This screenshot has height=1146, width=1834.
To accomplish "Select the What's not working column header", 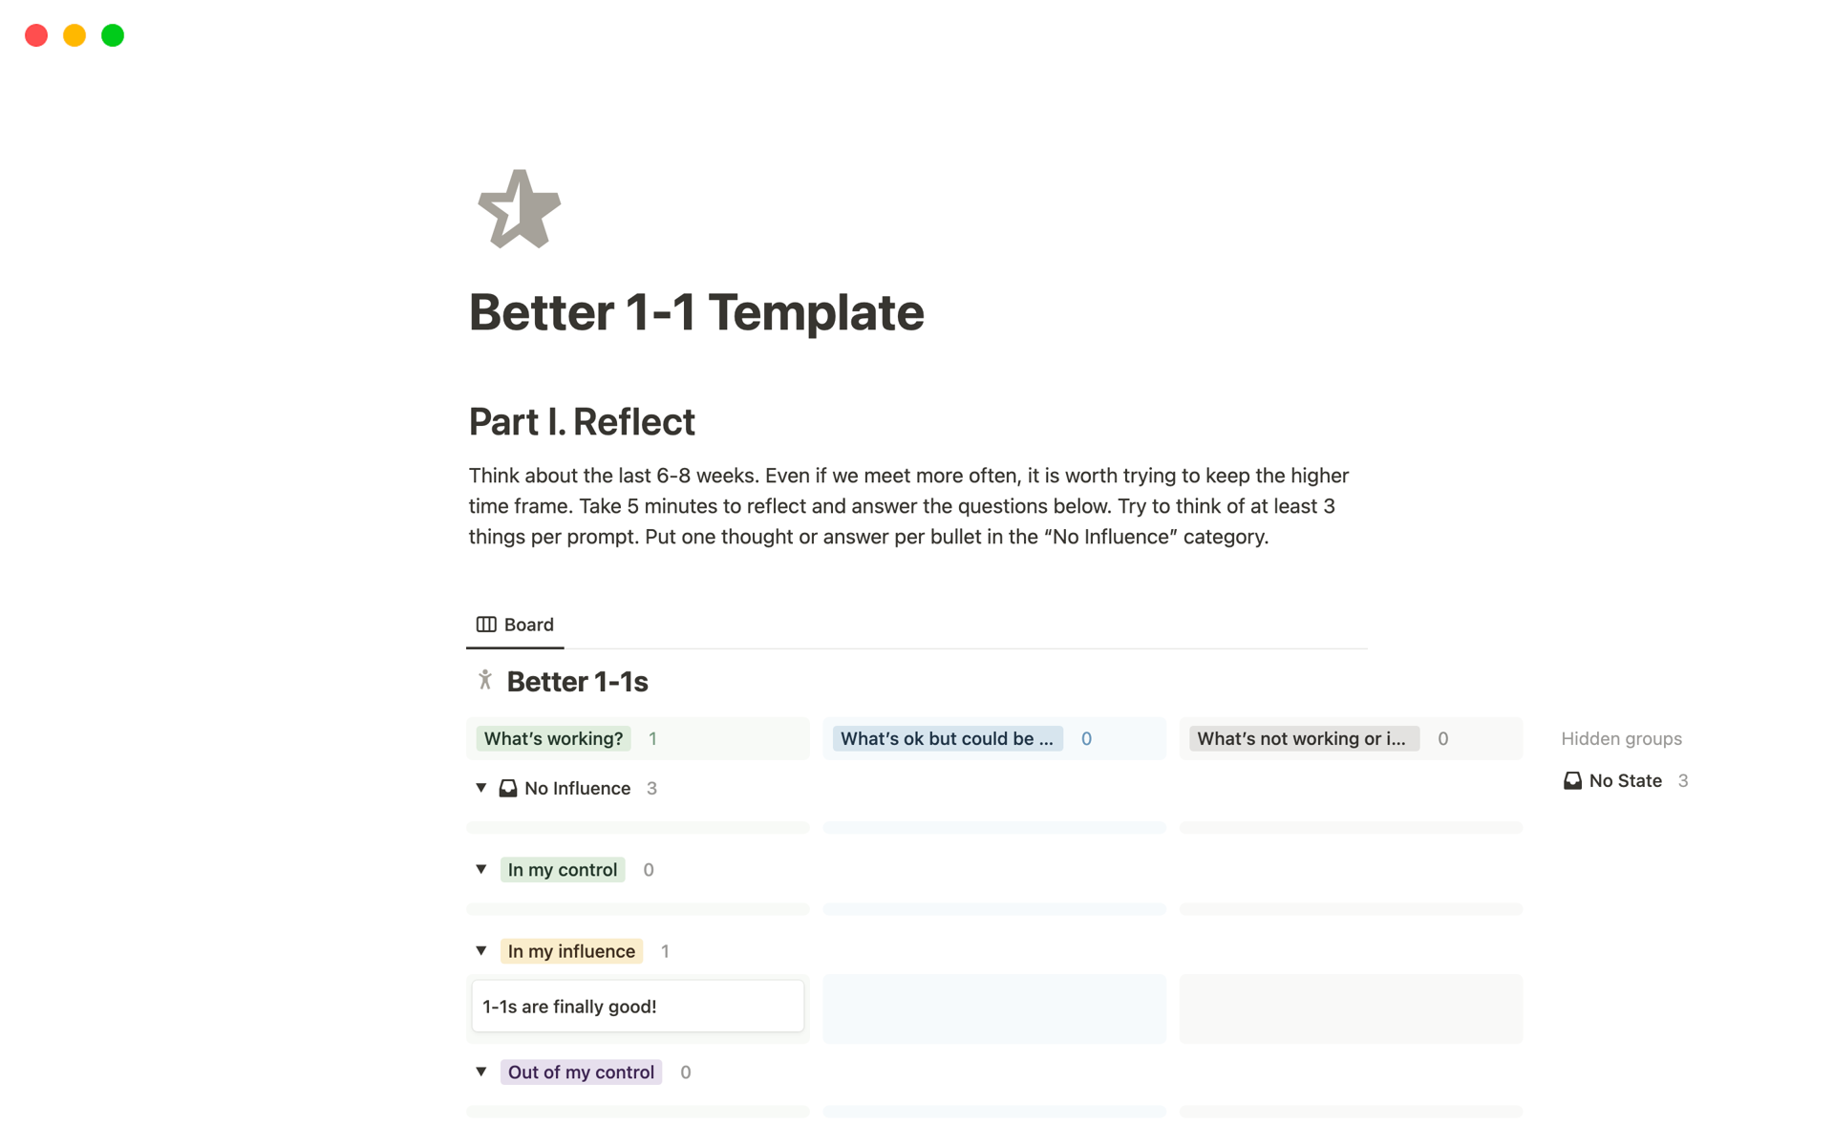I will click(x=1302, y=738).
